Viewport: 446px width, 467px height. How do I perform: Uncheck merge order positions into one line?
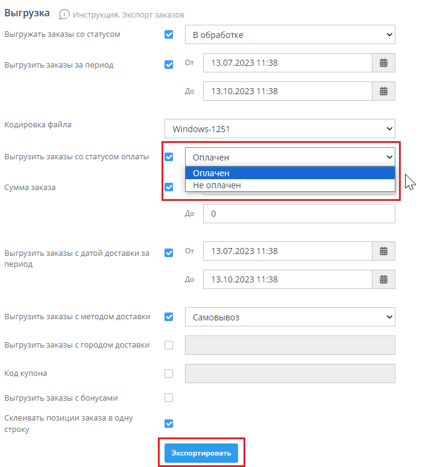pos(169,424)
